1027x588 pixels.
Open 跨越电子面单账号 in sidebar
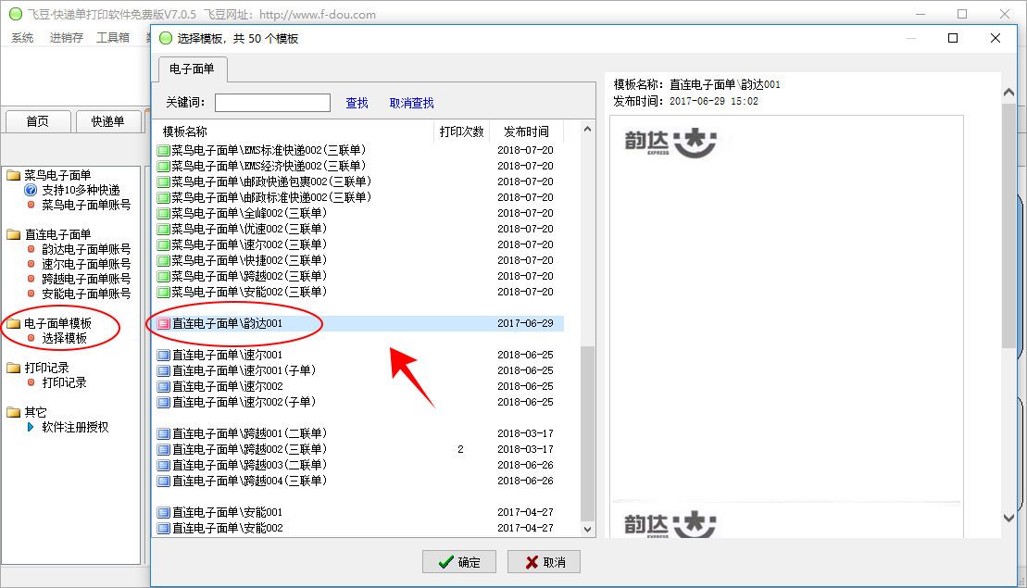click(x=86, y=279)
